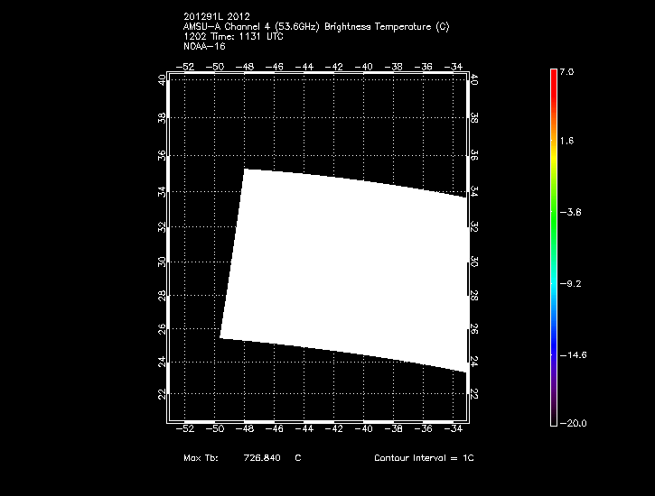Click the -14.6 color bar label
The image size is (655, 496).
573,354
